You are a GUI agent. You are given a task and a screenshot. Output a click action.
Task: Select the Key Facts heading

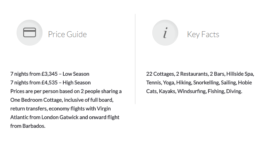point(203,34)
